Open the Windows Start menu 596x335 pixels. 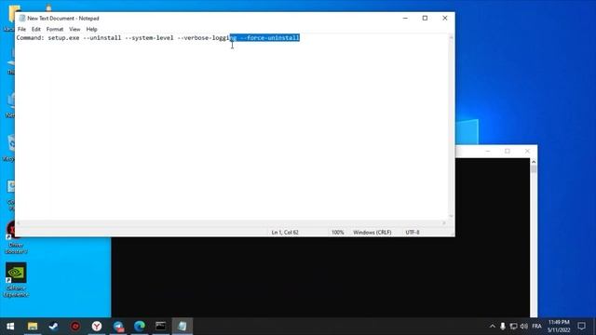[x=10, y=327]
